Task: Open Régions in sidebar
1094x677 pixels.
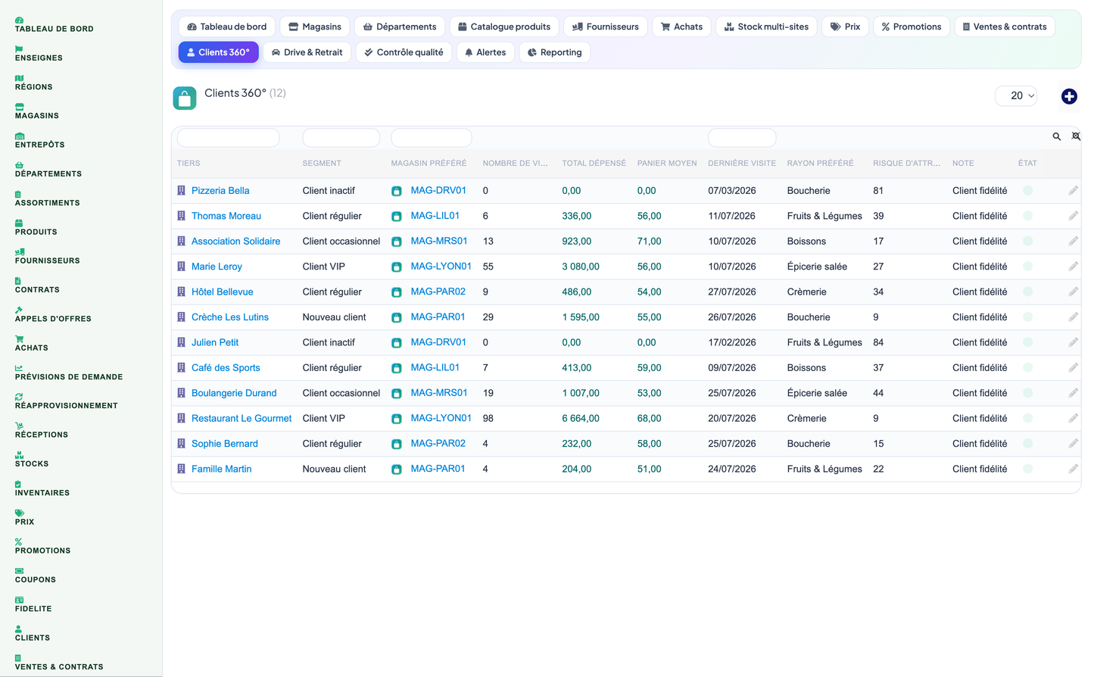Action: tap(34, 83)
